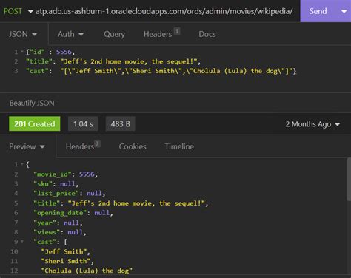
Task: Open the POST method dropdown
Action: 18,11
